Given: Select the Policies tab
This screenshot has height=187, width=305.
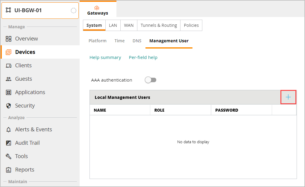Looking at the screenshot, I should tap(191, 25).
